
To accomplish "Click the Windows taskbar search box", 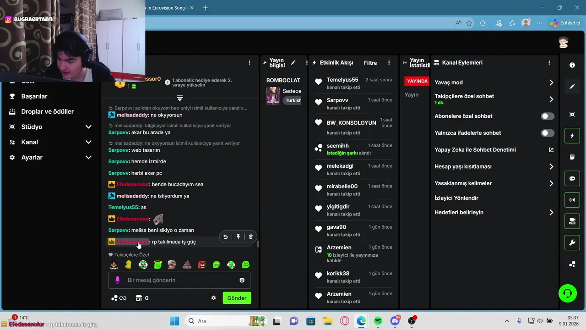I will 227,321.
